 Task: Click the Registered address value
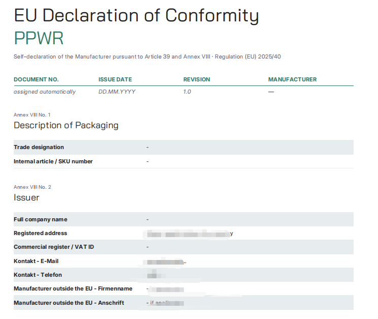tap(190, 234)
